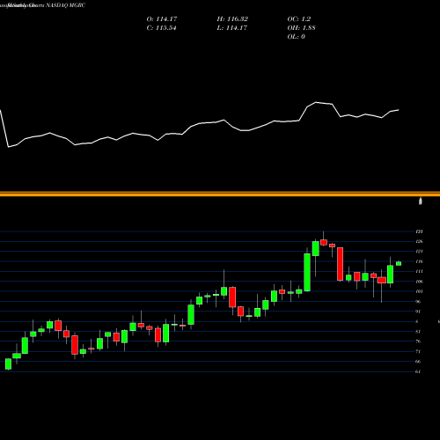Click the last point of the white line chart

399,110
